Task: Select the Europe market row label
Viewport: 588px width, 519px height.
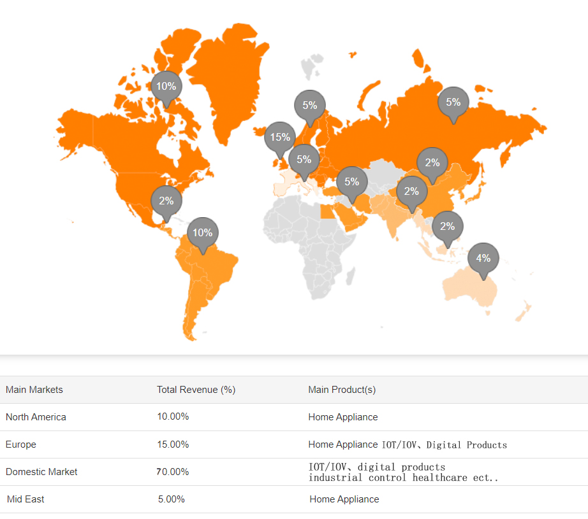Action: coord(21,444)
